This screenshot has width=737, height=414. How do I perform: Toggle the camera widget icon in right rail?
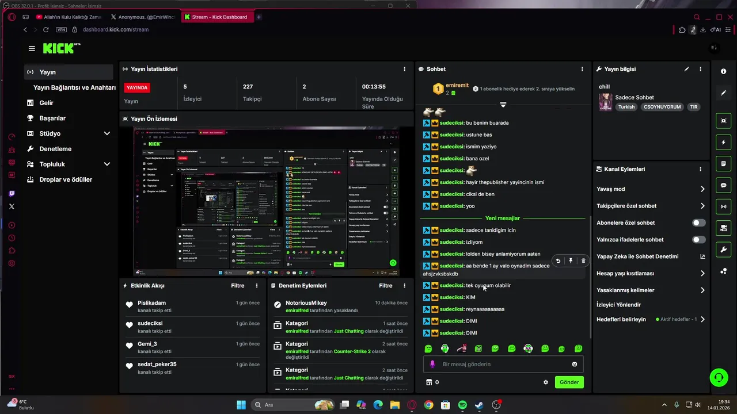(x=724, y=228)
